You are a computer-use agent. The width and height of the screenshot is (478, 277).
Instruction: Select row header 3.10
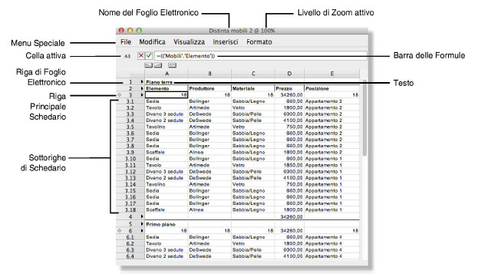click(130, 159)
